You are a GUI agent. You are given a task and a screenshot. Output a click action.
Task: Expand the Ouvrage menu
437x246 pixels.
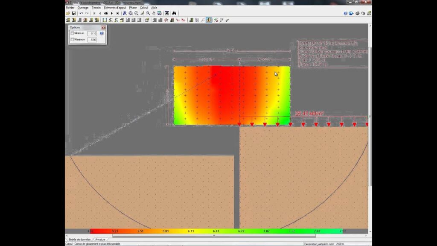83,8
